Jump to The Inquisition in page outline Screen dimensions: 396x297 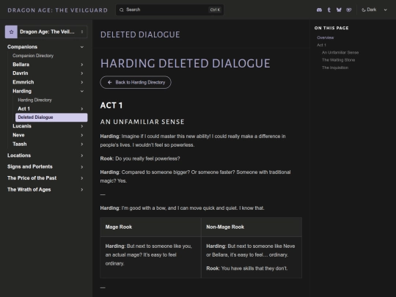click(x=335, y=67)
